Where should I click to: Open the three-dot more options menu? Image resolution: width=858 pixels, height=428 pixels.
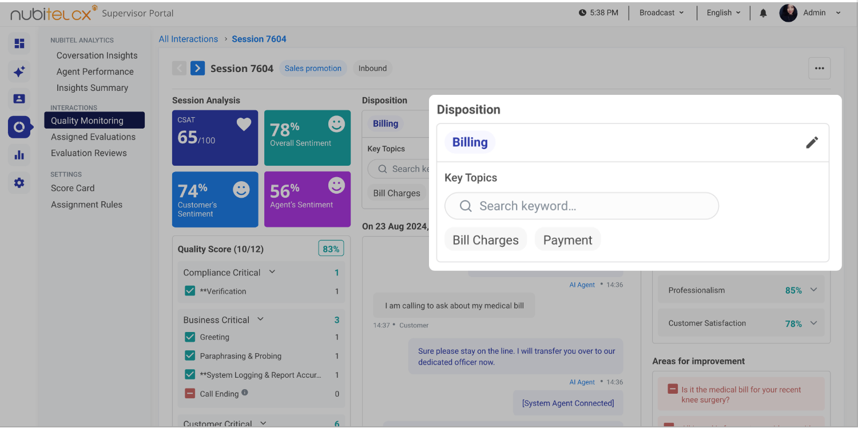click(x=820, y=69)
